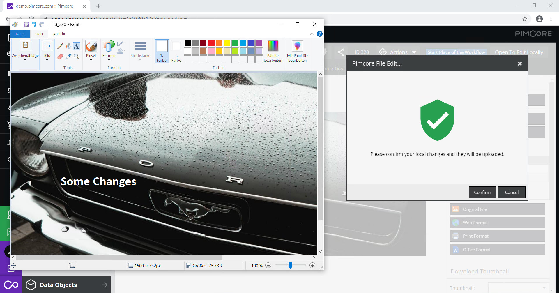This screenshot has height=293, width=559.
Task: Expand the Pinsel dropdown arrow
Action: pyautogui.click(x=91, y=60)
